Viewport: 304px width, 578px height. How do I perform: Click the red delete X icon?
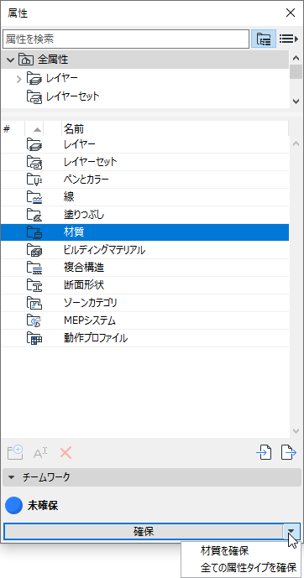click(x=66, y=453)
